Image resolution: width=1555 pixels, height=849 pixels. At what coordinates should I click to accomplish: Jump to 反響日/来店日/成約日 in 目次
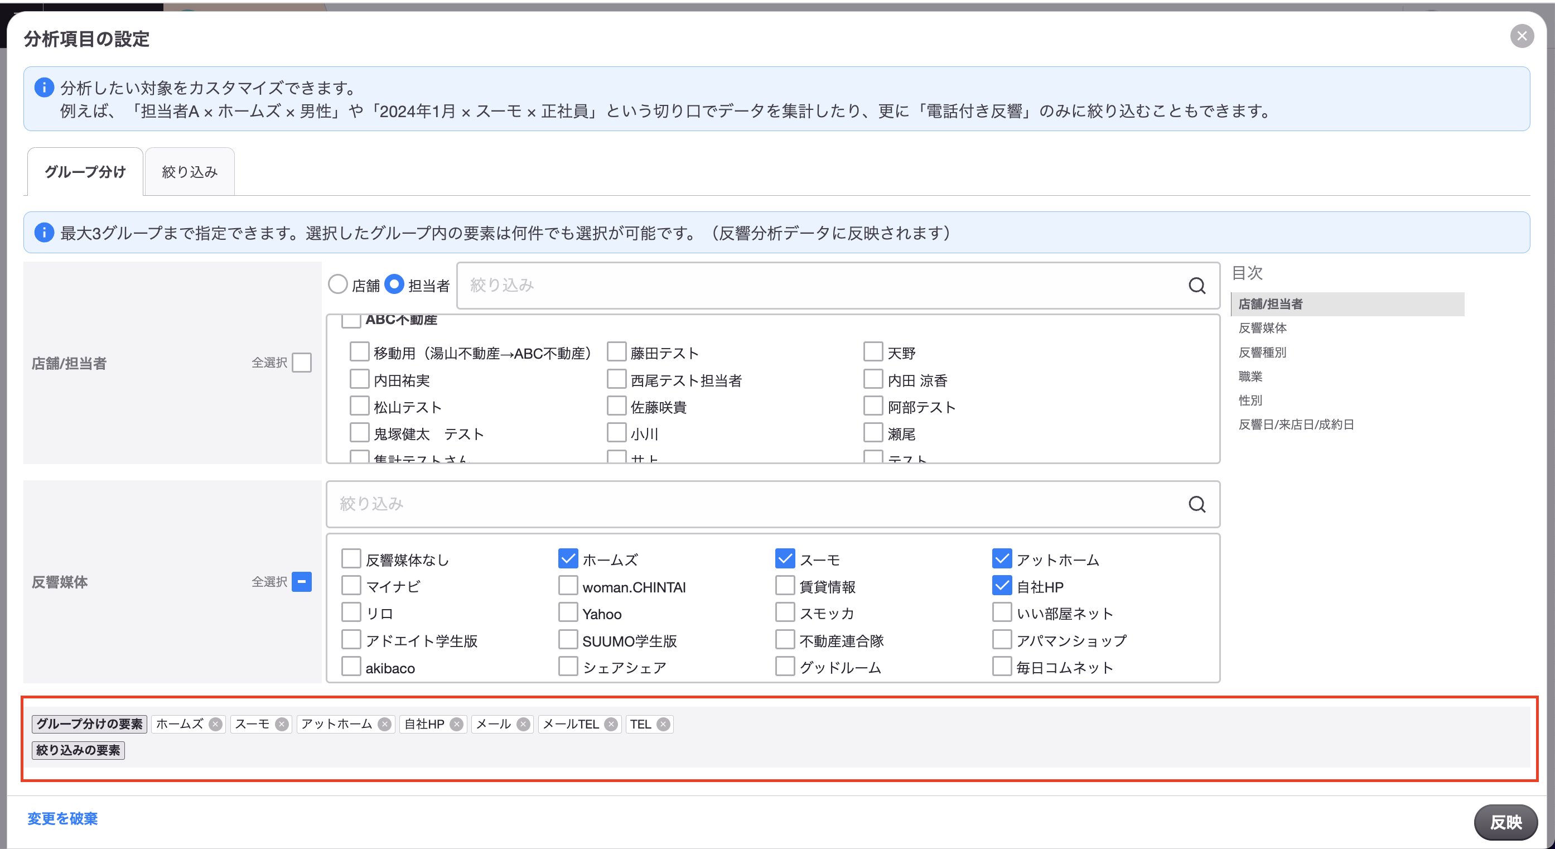(1296, 424)
